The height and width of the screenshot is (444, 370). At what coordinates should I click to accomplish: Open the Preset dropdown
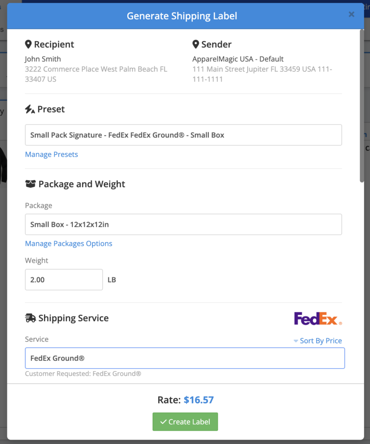click(183, 135)
